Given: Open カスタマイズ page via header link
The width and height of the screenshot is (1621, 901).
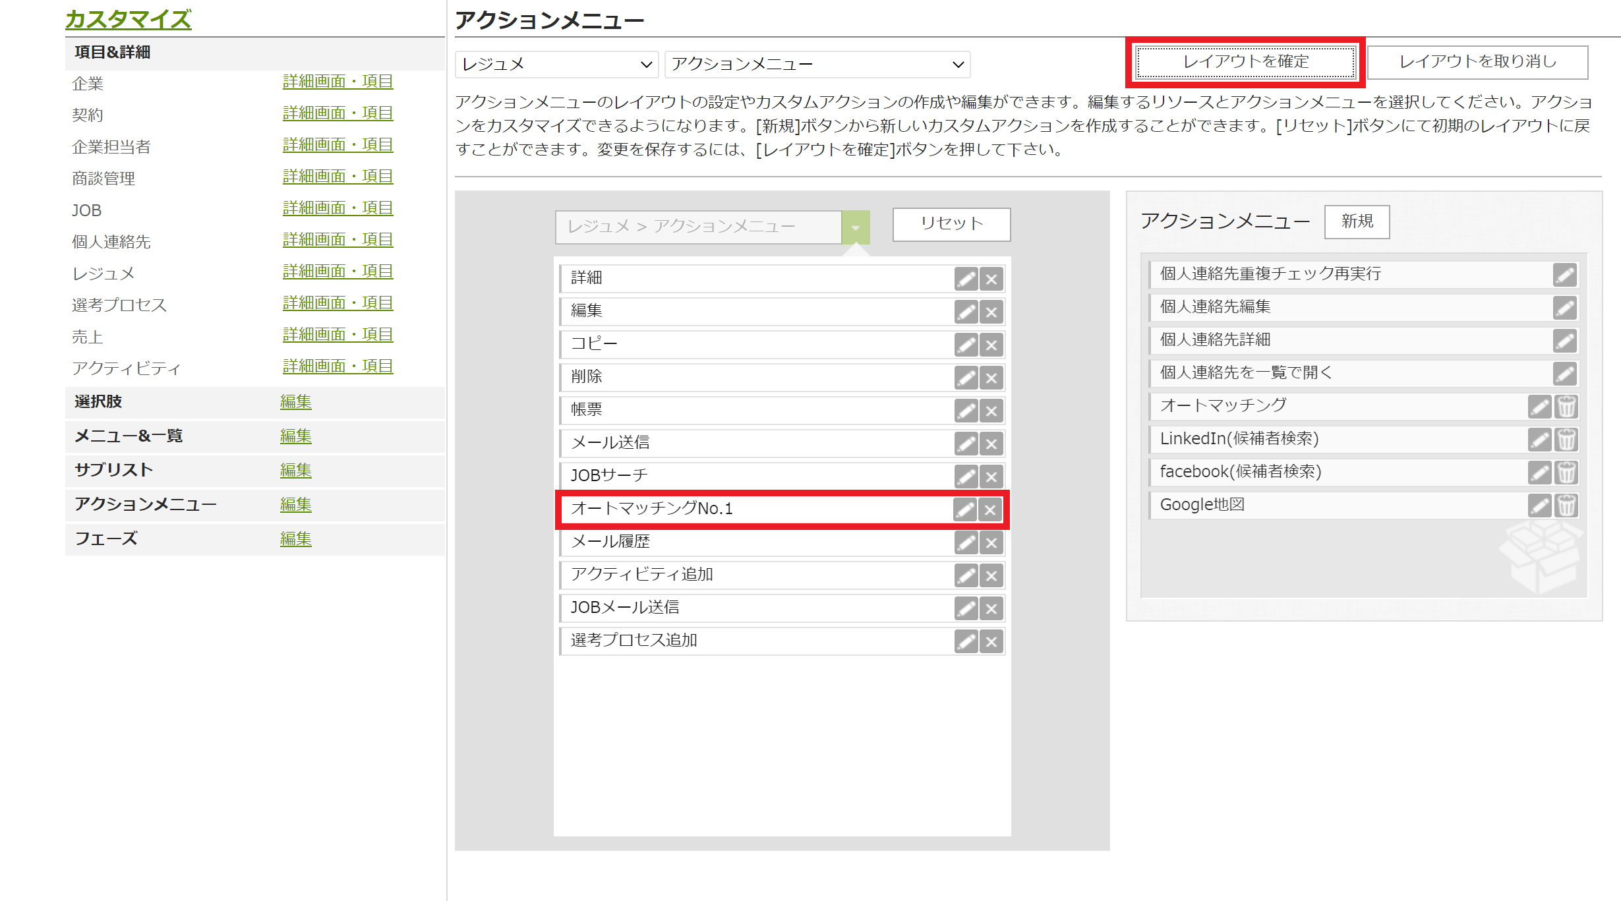Looking at the screenshot, I should [x=127, y=19].
